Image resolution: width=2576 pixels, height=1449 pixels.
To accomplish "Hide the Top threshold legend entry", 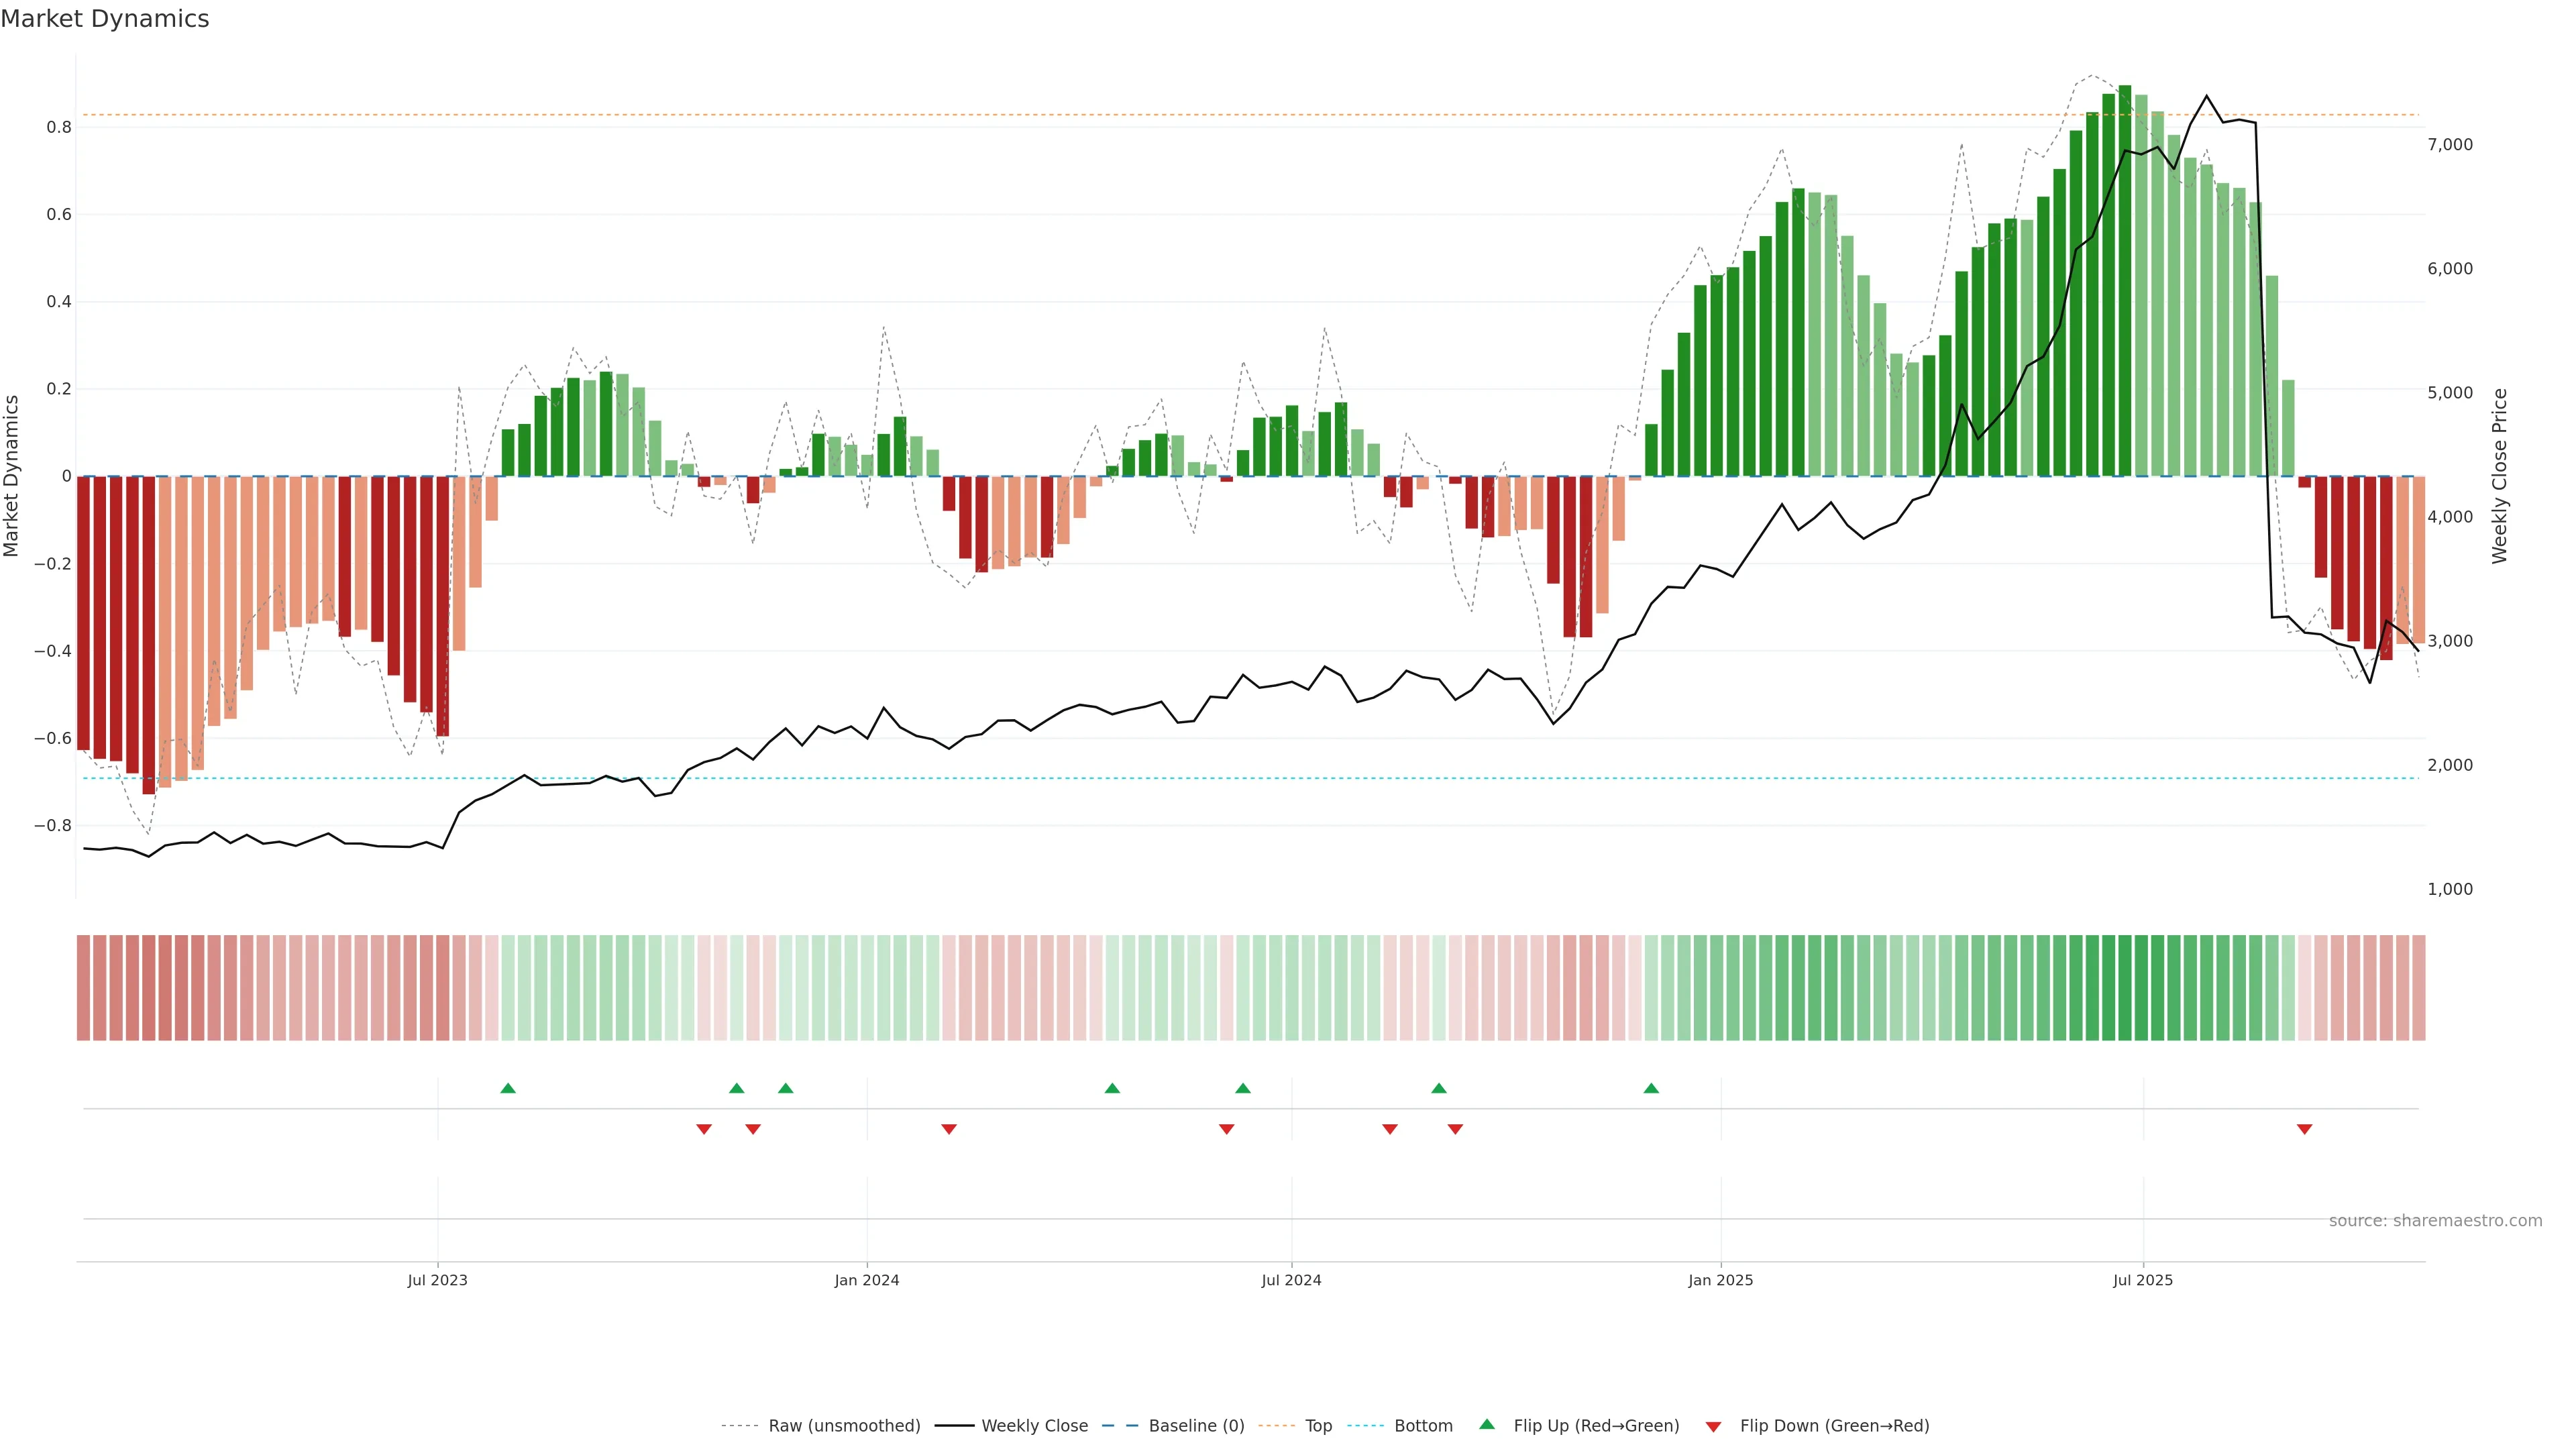I will [1318, 1426].
